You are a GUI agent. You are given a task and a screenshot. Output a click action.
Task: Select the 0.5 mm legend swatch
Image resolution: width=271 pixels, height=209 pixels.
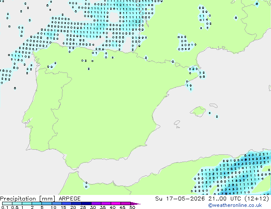tap(17, 203)
